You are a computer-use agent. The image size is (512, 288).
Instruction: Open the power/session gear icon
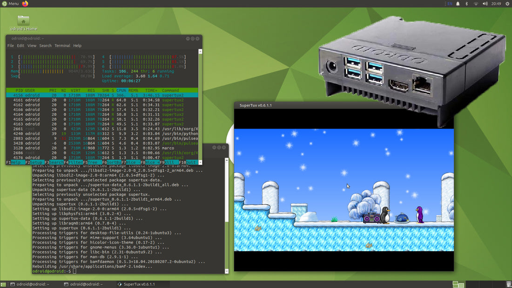click(x=506, y=4)
